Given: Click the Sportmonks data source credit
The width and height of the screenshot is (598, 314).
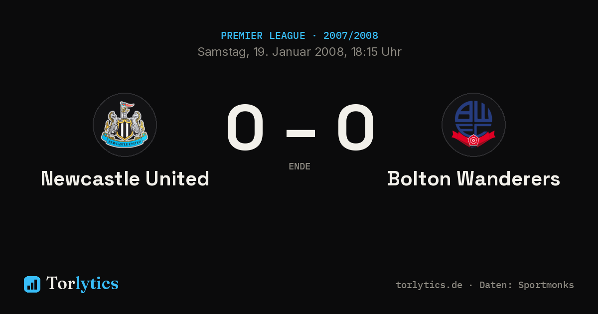Looking at the screenshot, I should 546,285.
